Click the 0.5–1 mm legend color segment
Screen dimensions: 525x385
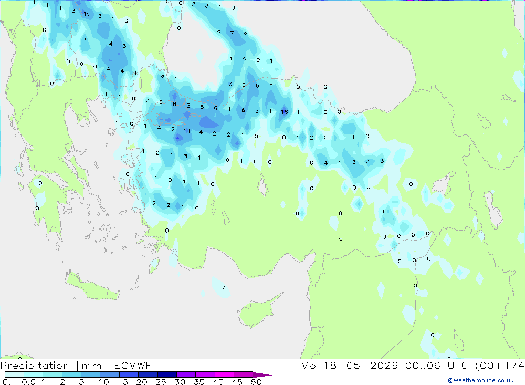(33, 374)
